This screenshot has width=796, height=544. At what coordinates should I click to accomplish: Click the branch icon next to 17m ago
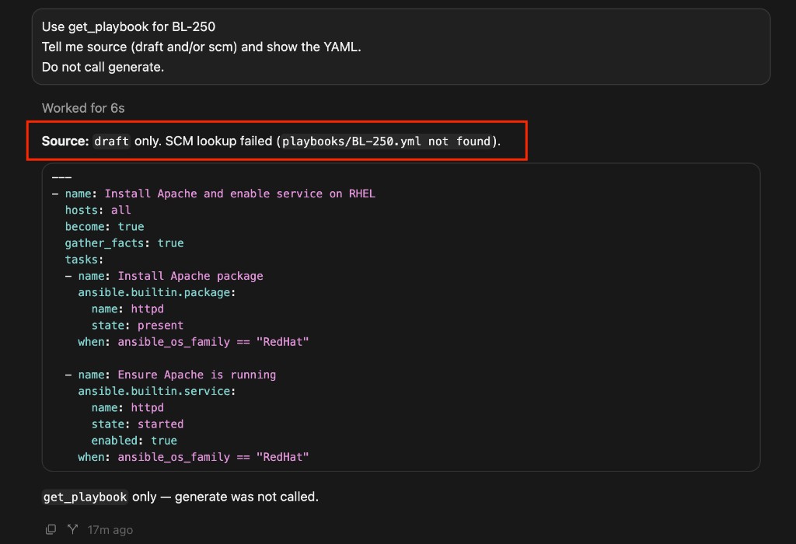[72, 529]
